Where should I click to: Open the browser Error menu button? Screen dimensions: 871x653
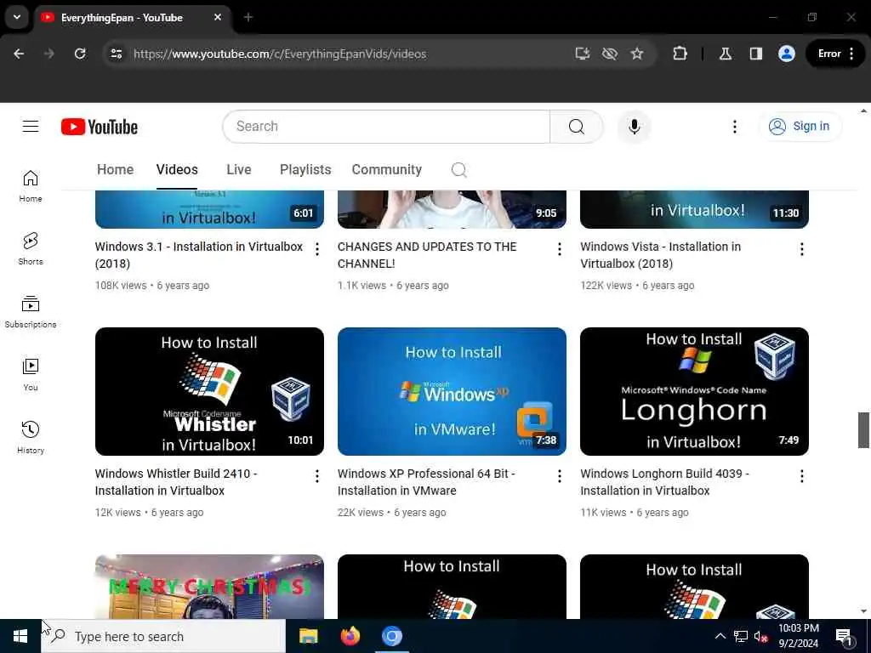(835, 54)
